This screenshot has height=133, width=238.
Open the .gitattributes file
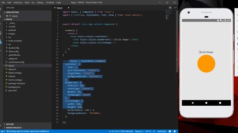[14, 55]
